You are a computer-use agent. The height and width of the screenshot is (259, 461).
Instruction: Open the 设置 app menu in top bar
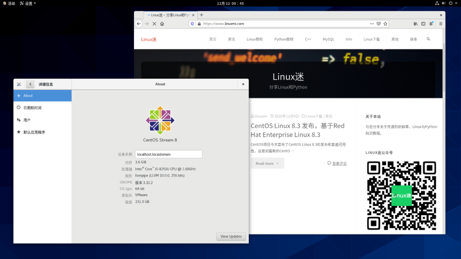[28, 3]
